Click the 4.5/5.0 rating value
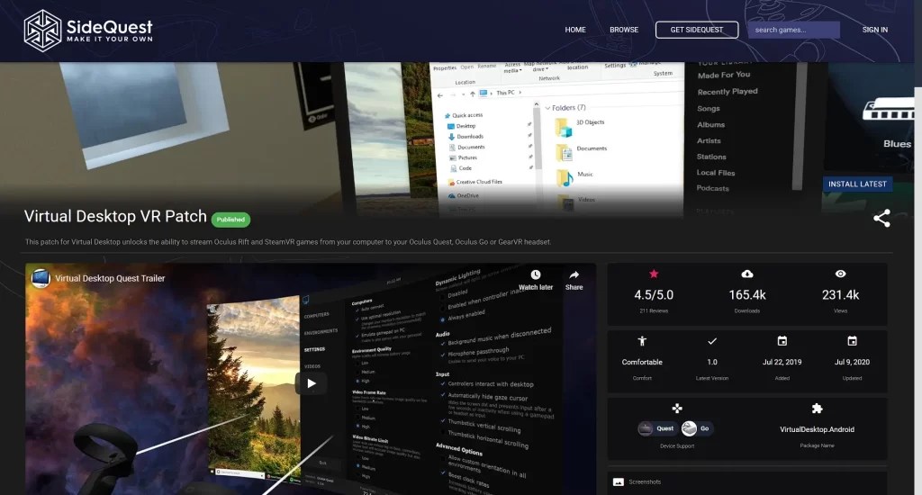Image resolution: width=922 pixels, height=495 pixels. (x=654, y=295)
